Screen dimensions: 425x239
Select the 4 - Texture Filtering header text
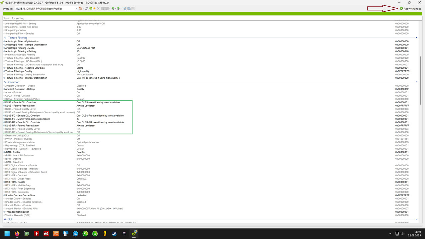(16, 38)
